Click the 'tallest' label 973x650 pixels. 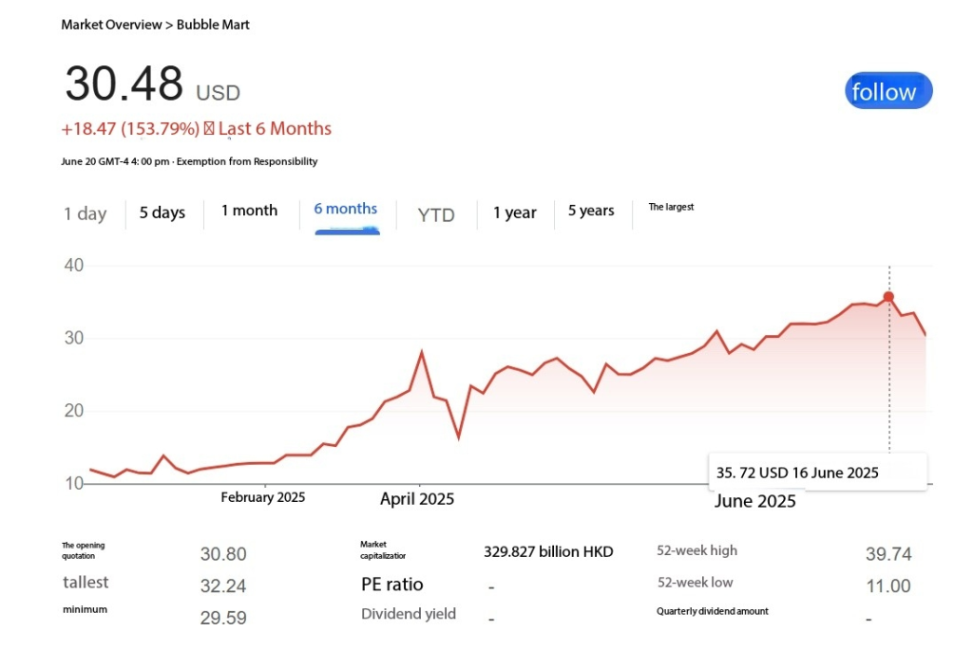86,583
